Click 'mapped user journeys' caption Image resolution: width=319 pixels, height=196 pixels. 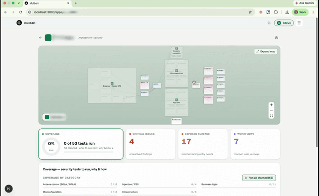pos(247,154)
